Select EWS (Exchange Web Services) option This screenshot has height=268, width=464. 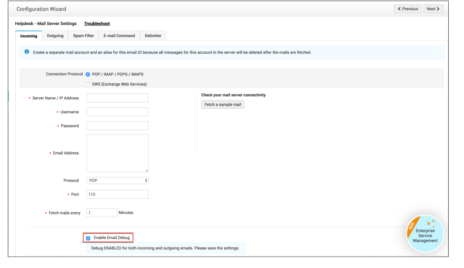pyautogui.click(x=88, y=84)
